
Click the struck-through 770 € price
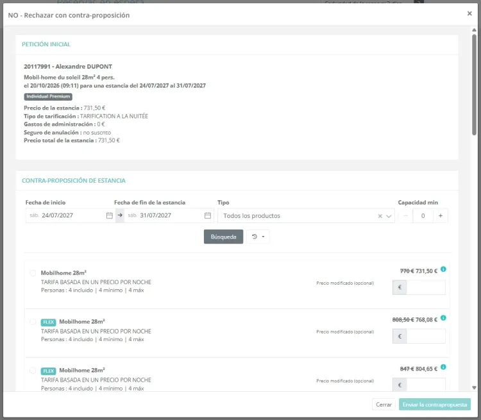click(407, 271)
